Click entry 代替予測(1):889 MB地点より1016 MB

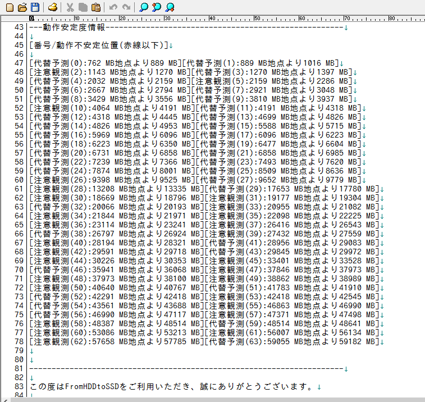pos(261,63)
